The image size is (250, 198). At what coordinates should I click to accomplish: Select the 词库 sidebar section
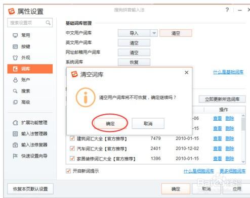[30, 69]
